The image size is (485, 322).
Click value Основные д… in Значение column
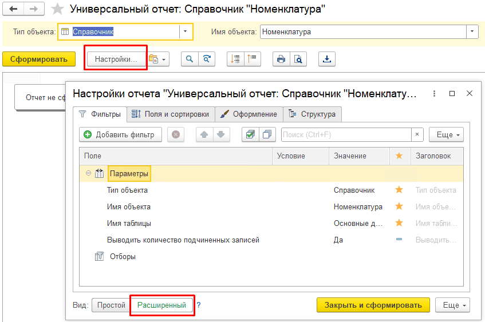358,223
